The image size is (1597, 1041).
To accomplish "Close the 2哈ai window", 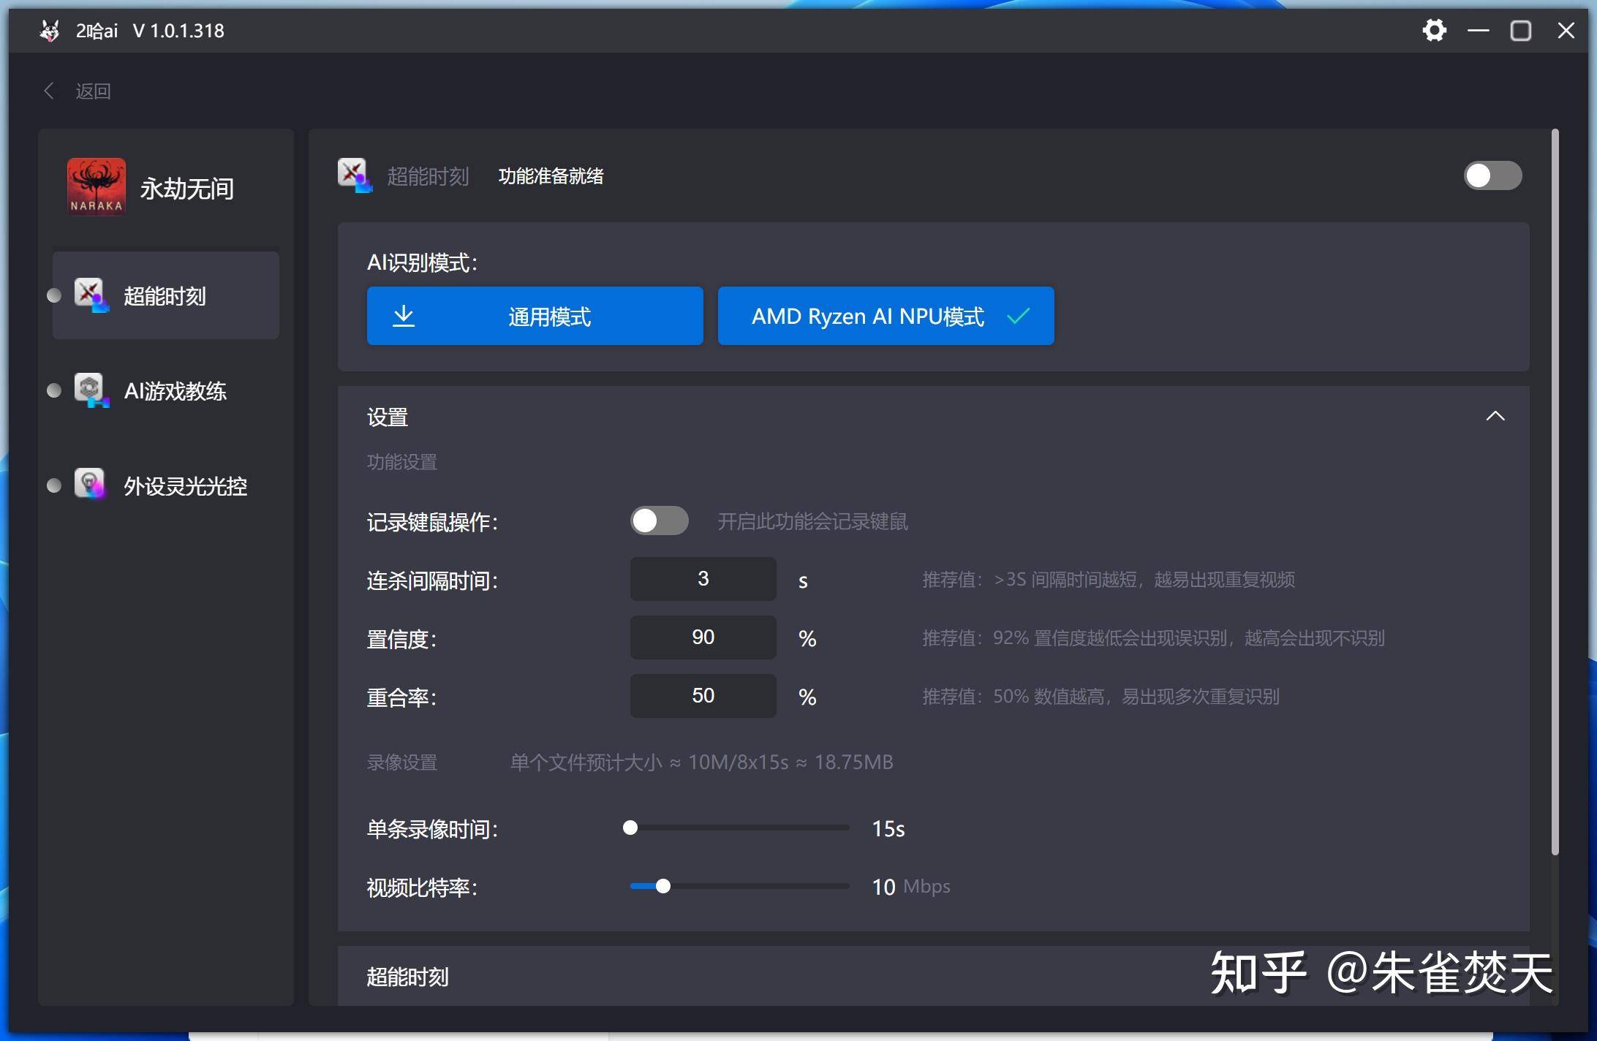I will (x=1566, y=31).
